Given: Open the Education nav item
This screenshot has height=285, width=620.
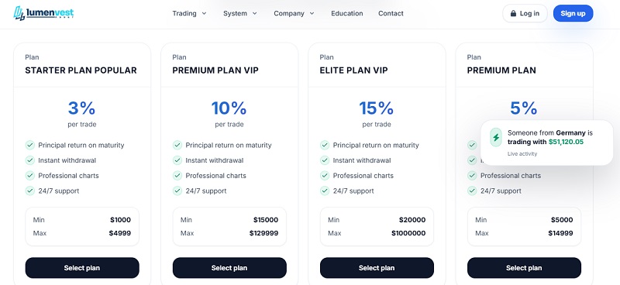Looking at the screenshot, I should [x=346, y=13].
